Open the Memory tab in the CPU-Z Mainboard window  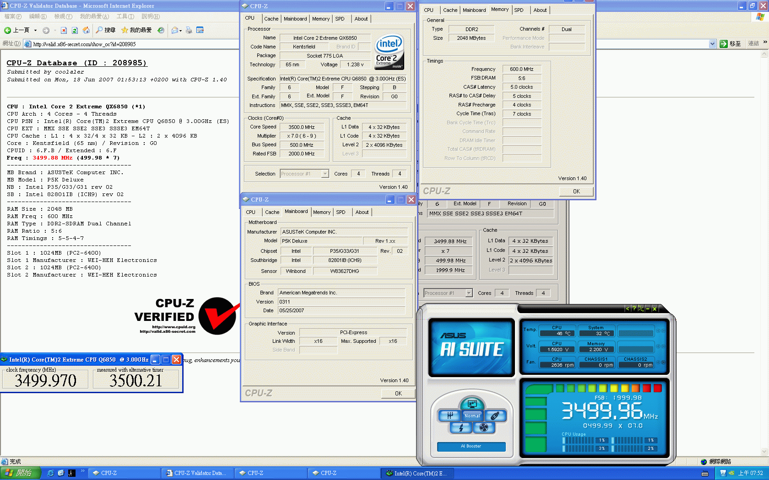pyautogui.click(x=322, y=212)
